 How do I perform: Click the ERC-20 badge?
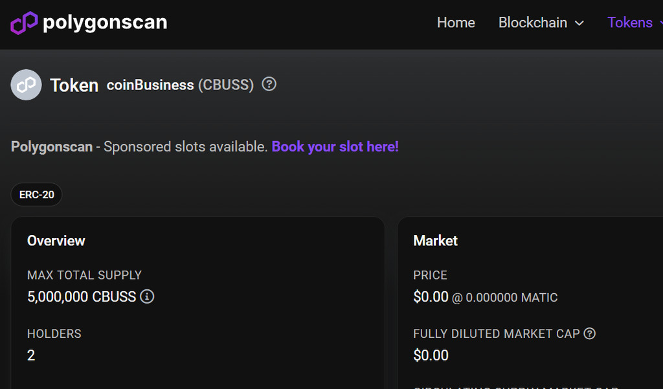36,194
